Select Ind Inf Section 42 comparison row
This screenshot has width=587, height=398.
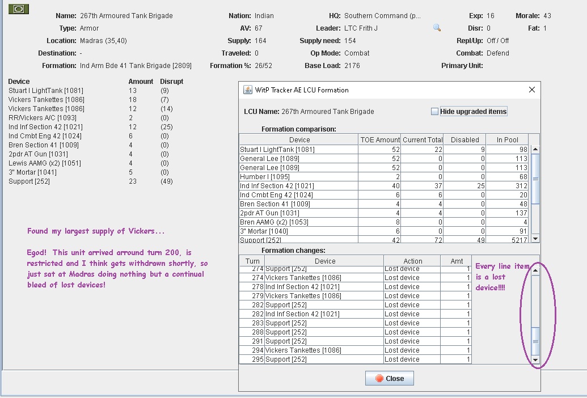[x=384, y=185]
